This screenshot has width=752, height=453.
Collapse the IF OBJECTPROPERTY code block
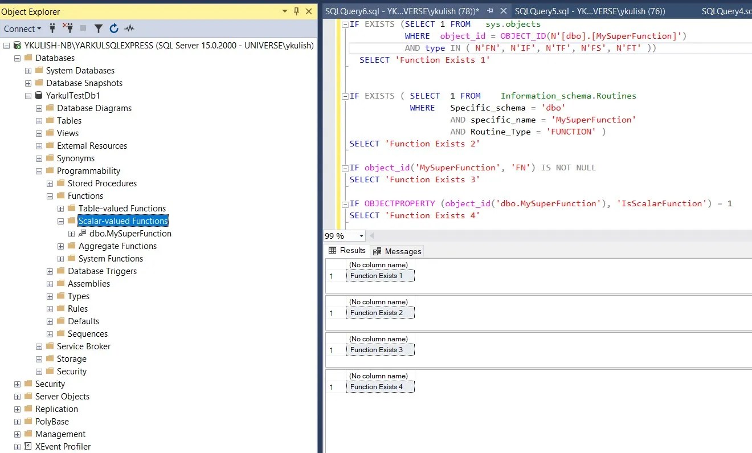[x=345, y=204]
